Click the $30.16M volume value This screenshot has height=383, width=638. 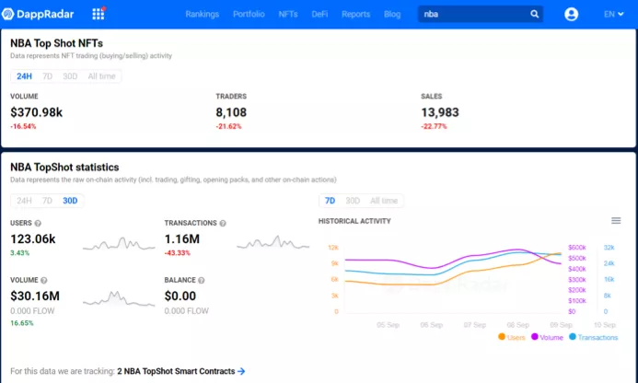(x=35, y=296)
